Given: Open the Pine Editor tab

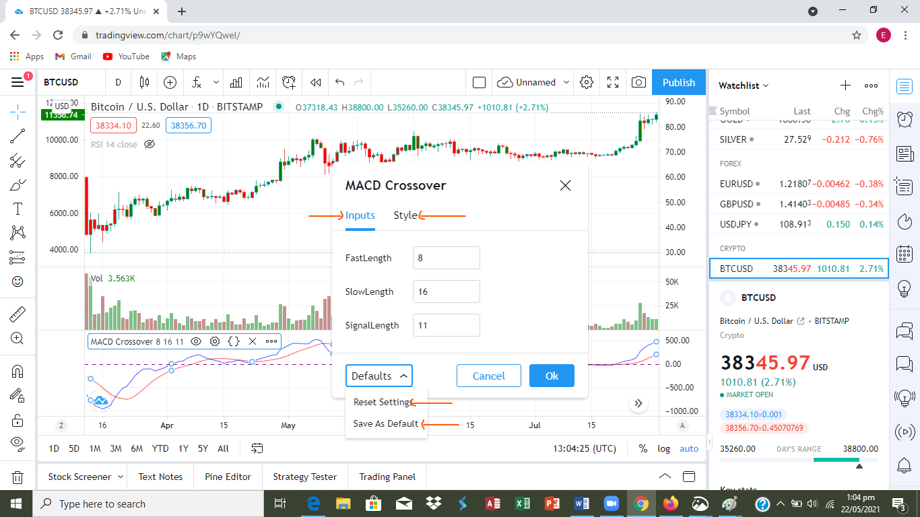Looking at the screenshot, I should click(228, 477).
